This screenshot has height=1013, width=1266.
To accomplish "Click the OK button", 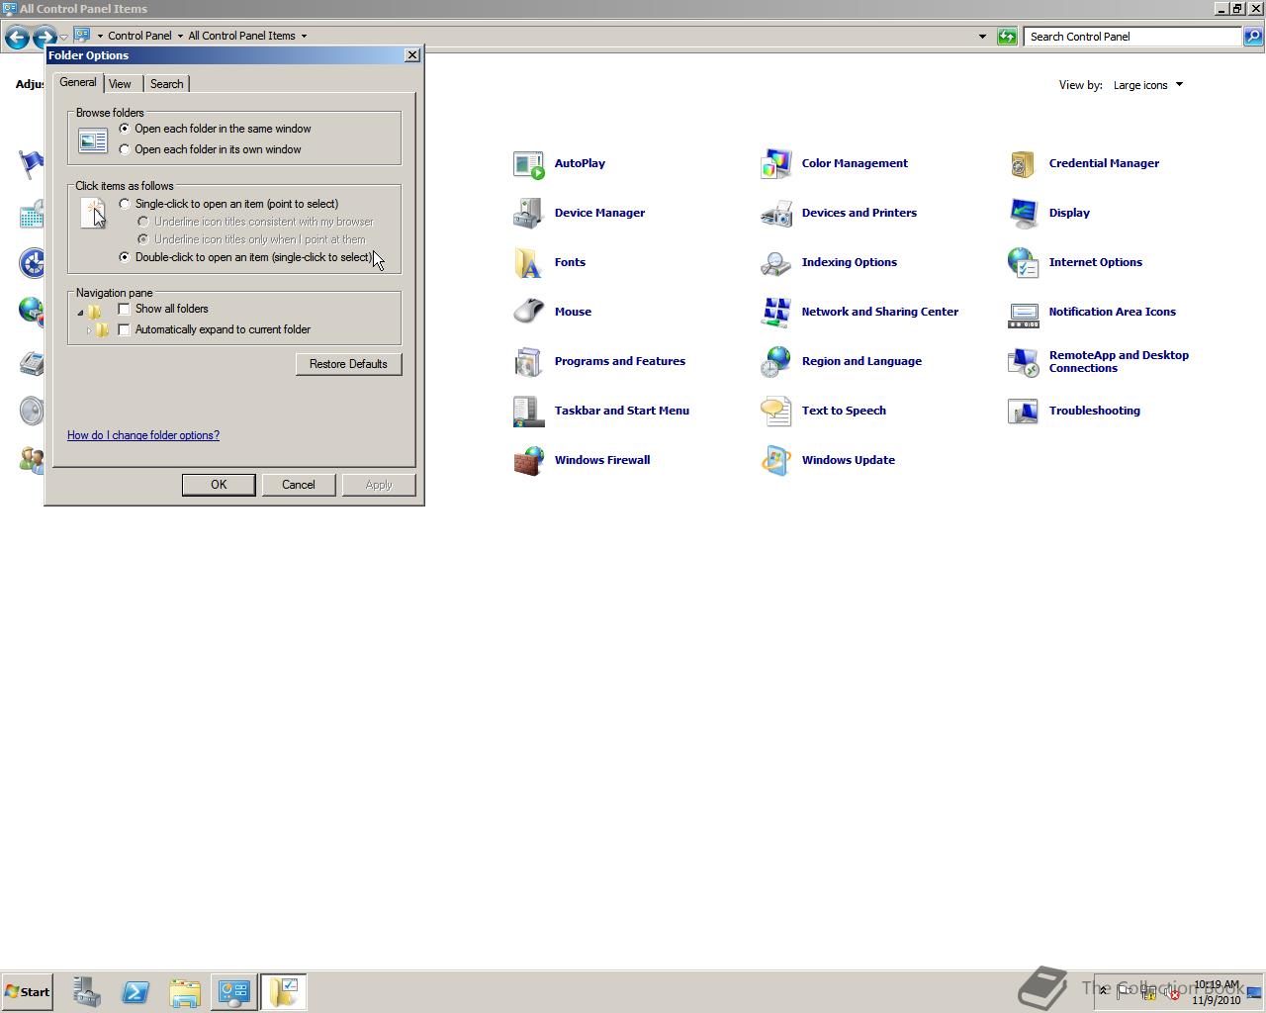I will click(219, 485).
